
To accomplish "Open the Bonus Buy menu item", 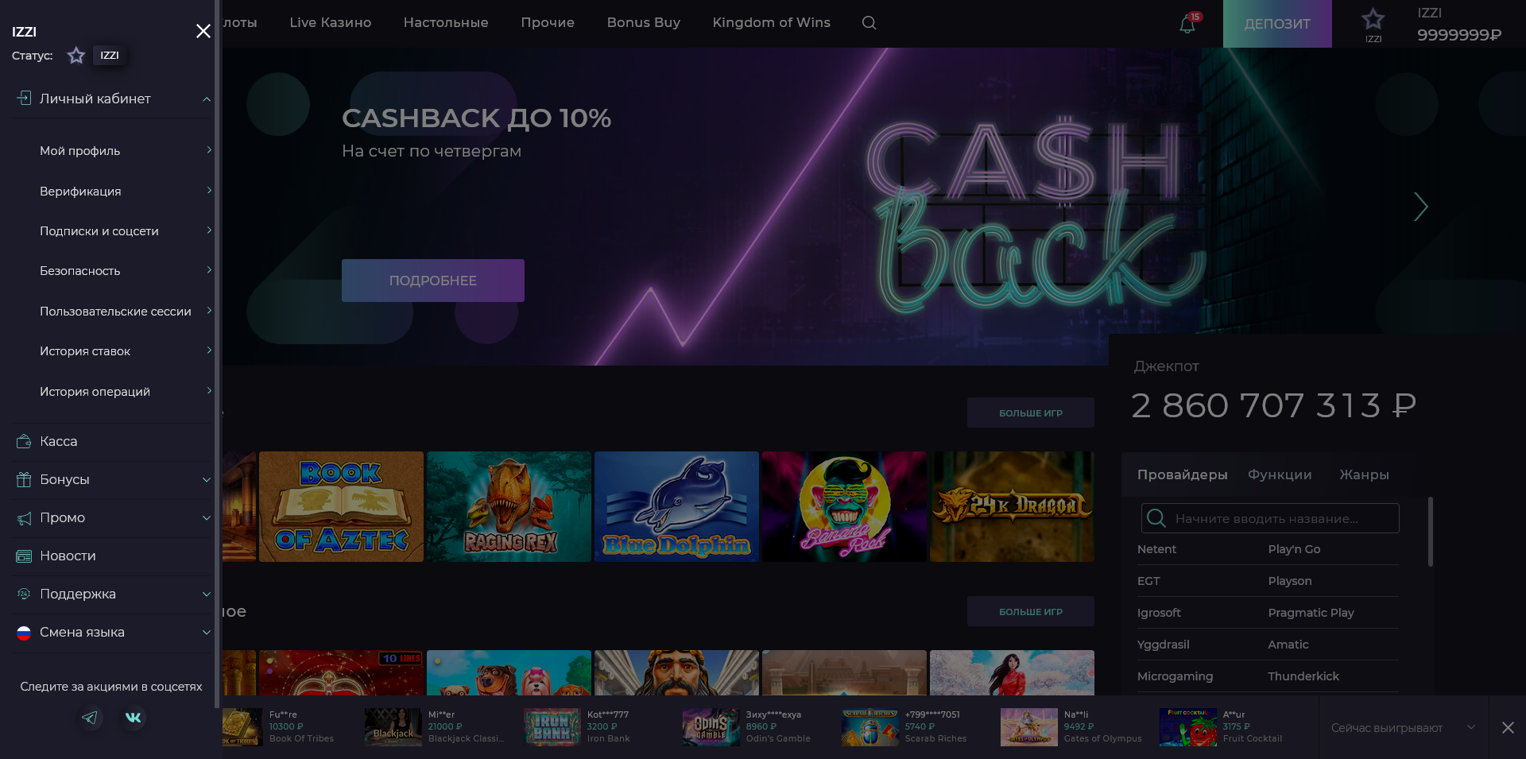I will tap(644, 22).
